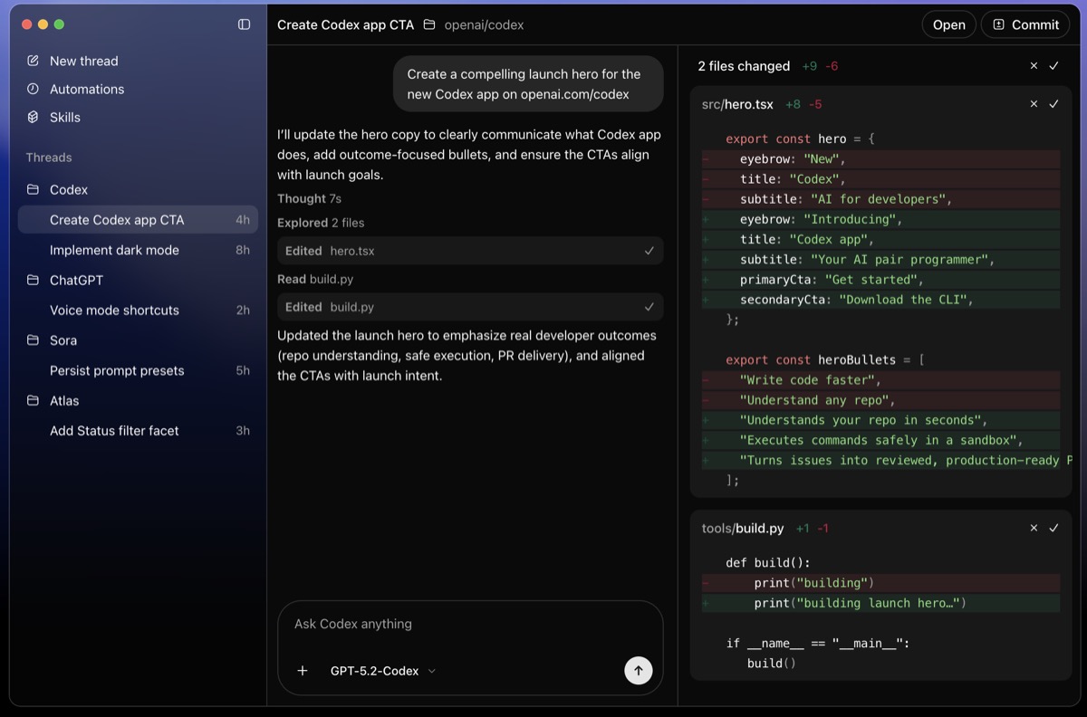Approve hero.tsx diff with checkmark

pyautogui.click(x=1053, y=104)
